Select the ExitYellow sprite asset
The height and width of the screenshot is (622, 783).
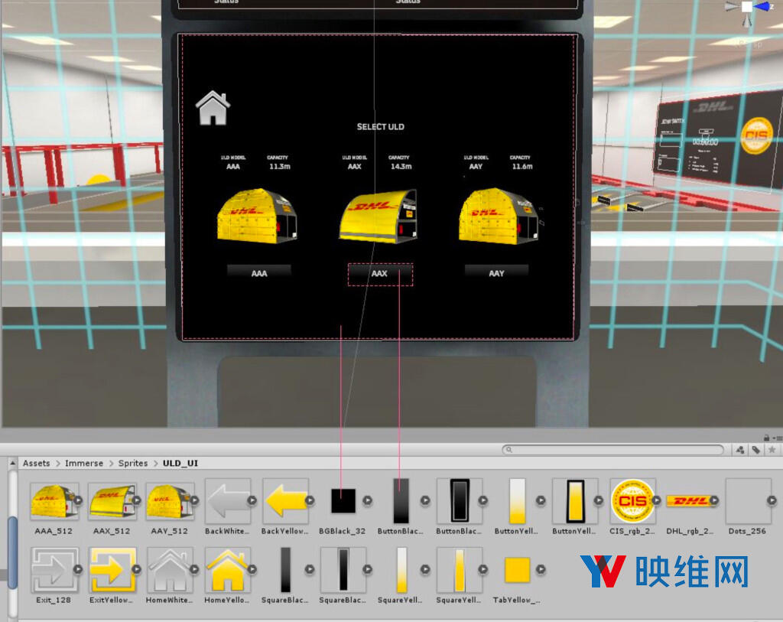pyautogui.click(x=112, y=571)
